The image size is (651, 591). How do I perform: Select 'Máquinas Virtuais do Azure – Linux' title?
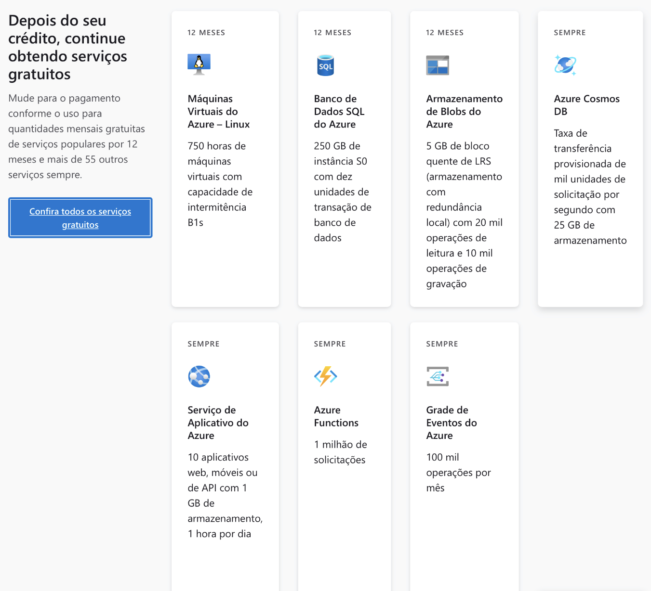tap(219, 111)
